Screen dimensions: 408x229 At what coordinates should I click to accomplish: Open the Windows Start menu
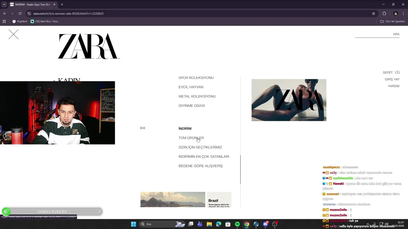[134, 224]
